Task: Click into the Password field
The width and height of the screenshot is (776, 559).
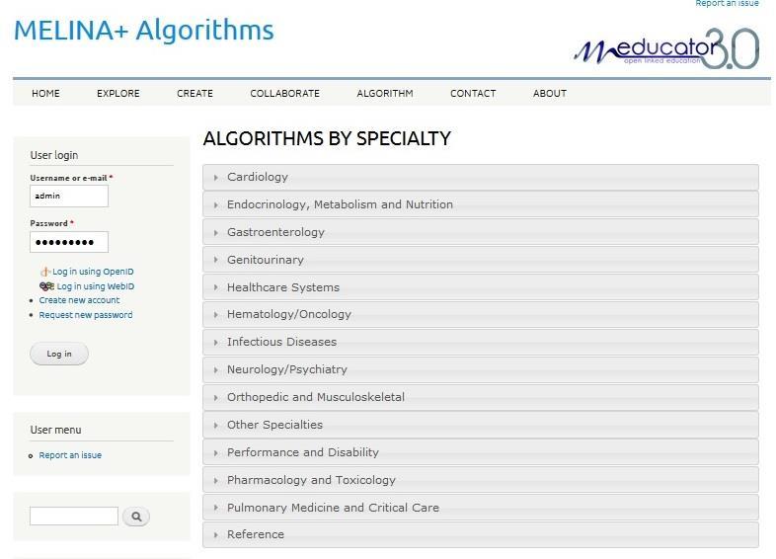Action: coord(69,242)
